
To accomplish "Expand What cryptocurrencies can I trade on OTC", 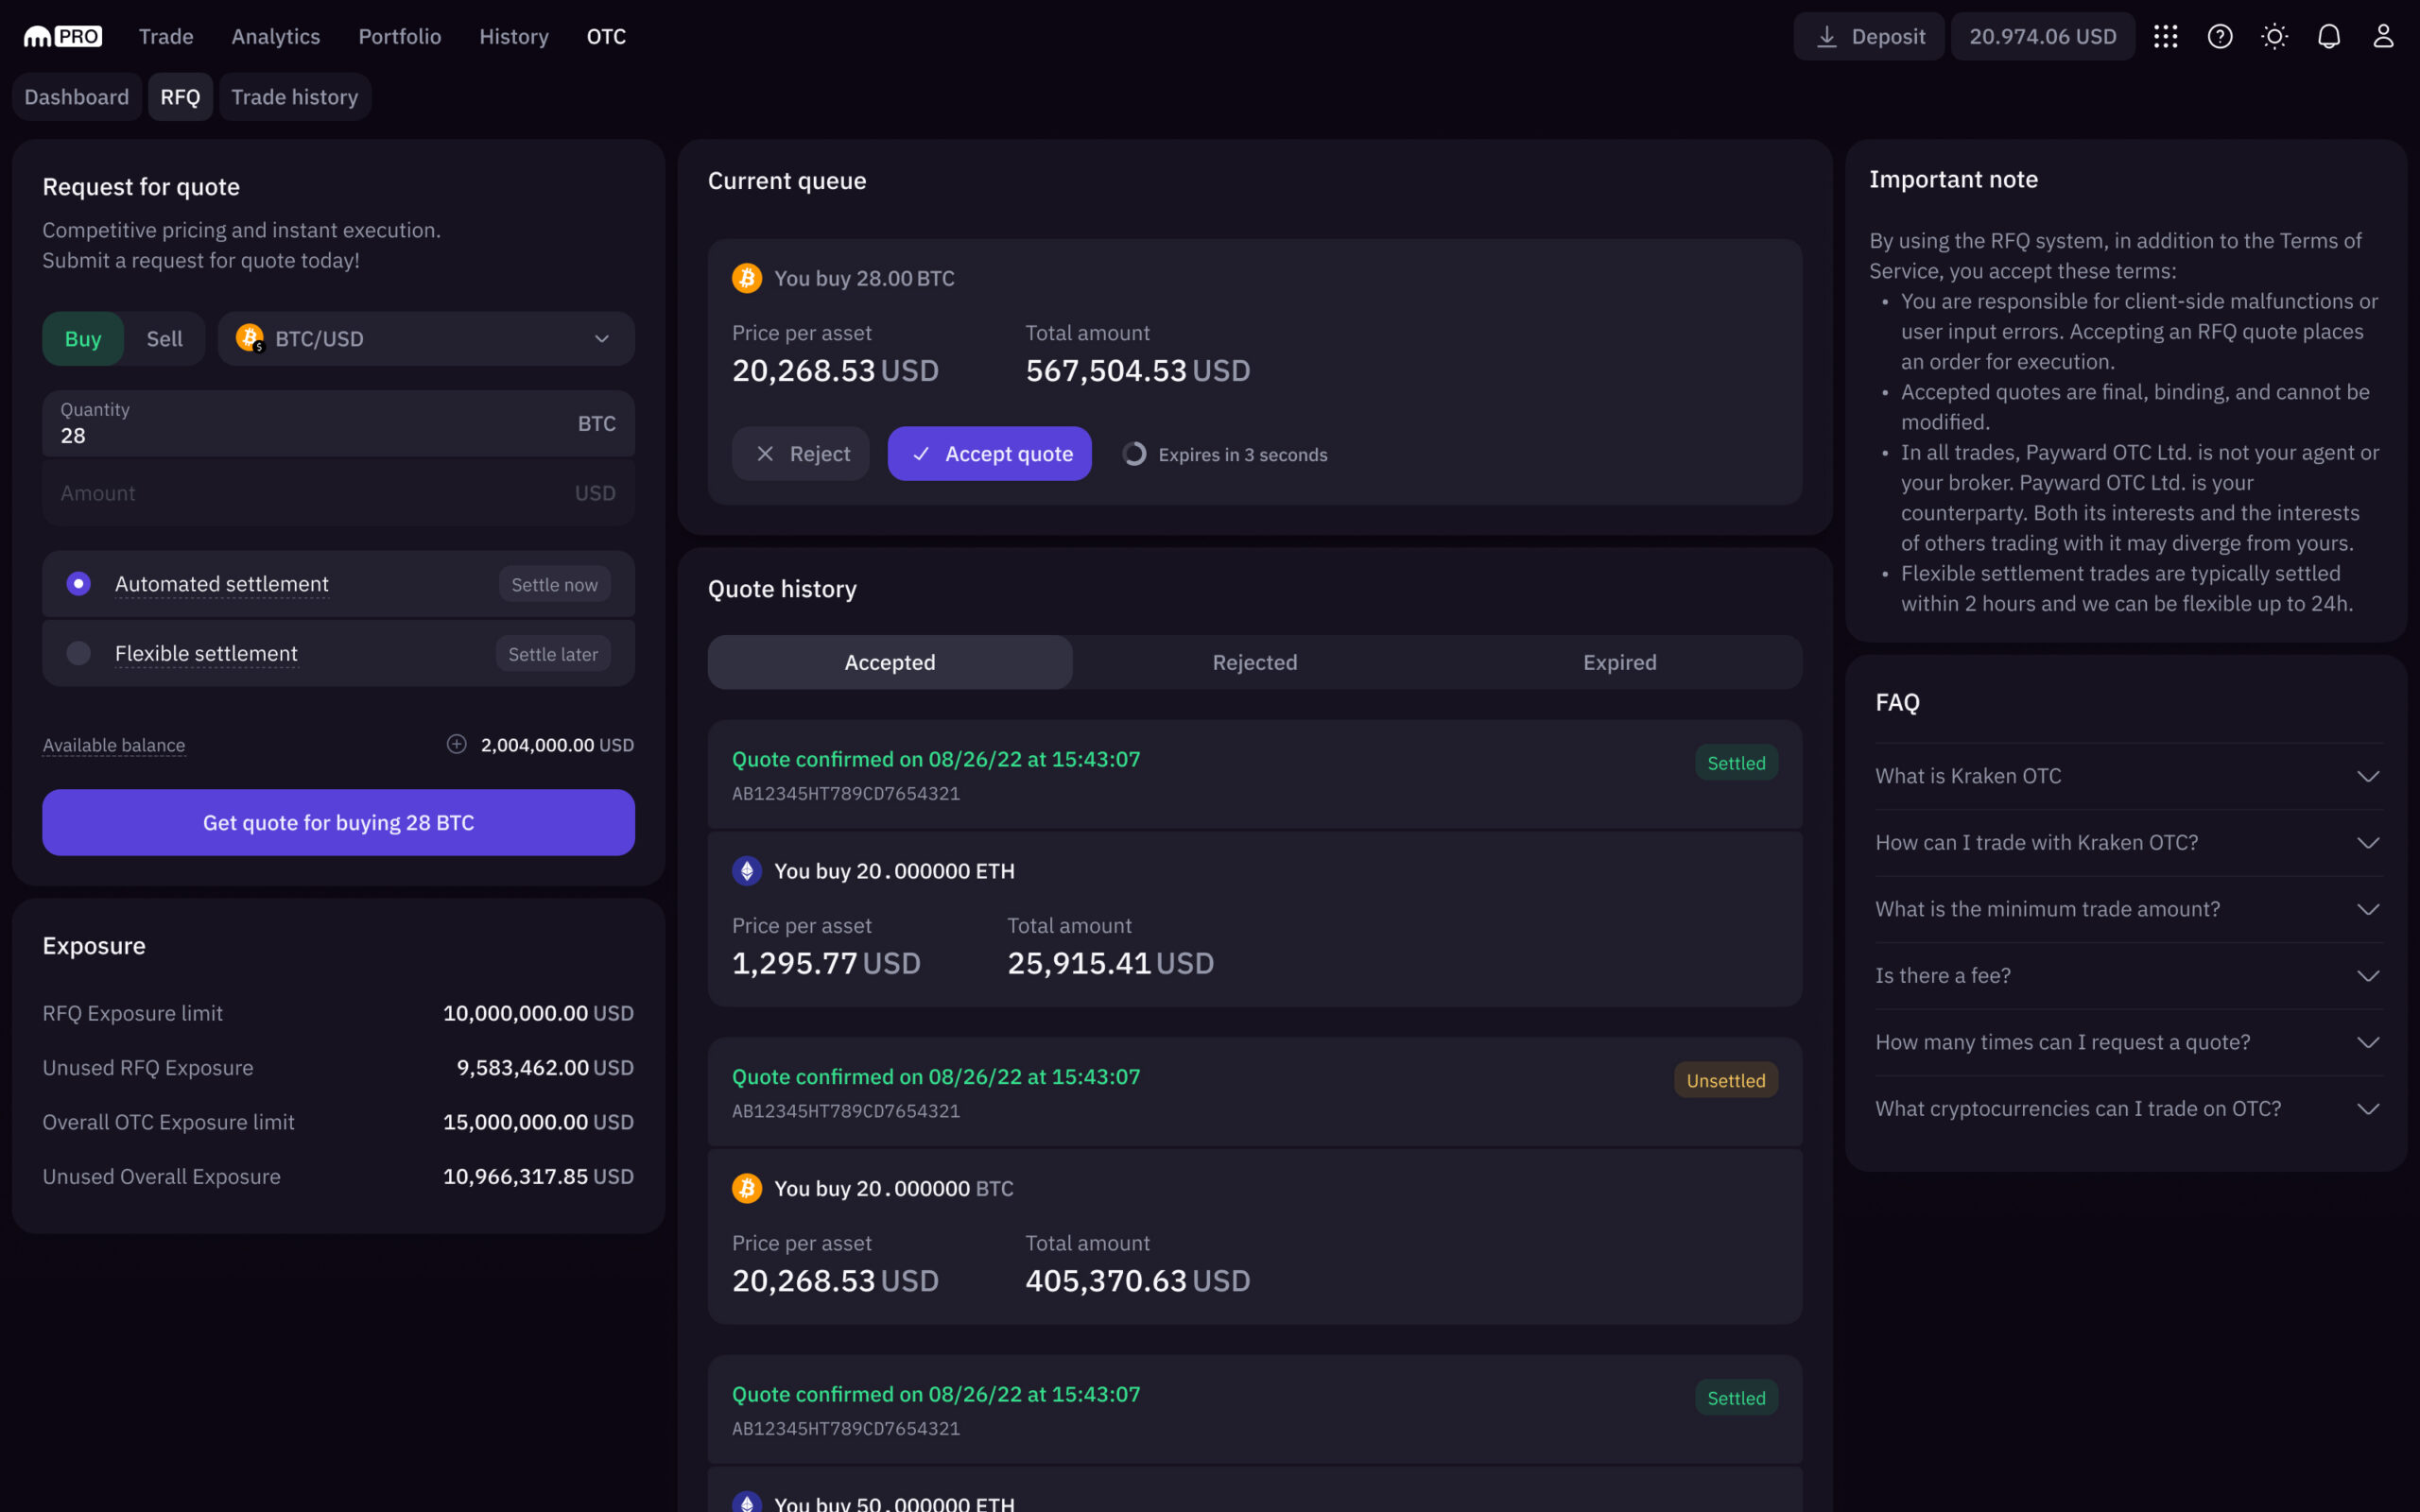I will [2128, 1108].
